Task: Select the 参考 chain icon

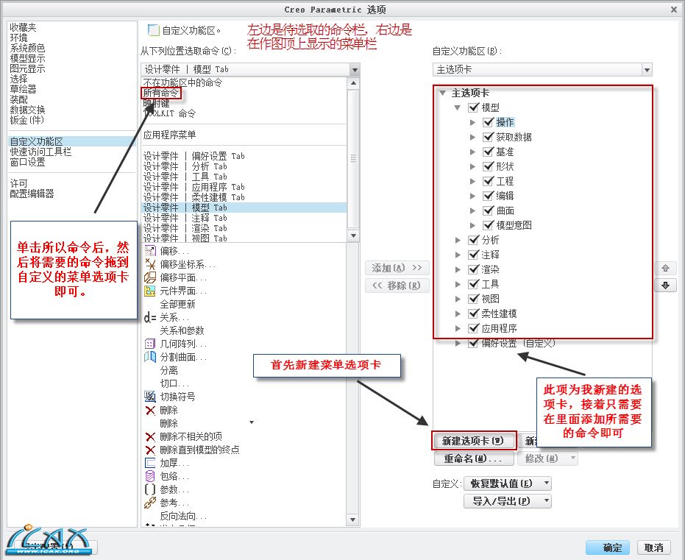Action: coord(150,503)
